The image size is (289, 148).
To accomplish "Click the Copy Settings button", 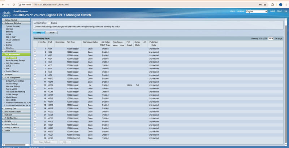I will (x=46, y=142).
